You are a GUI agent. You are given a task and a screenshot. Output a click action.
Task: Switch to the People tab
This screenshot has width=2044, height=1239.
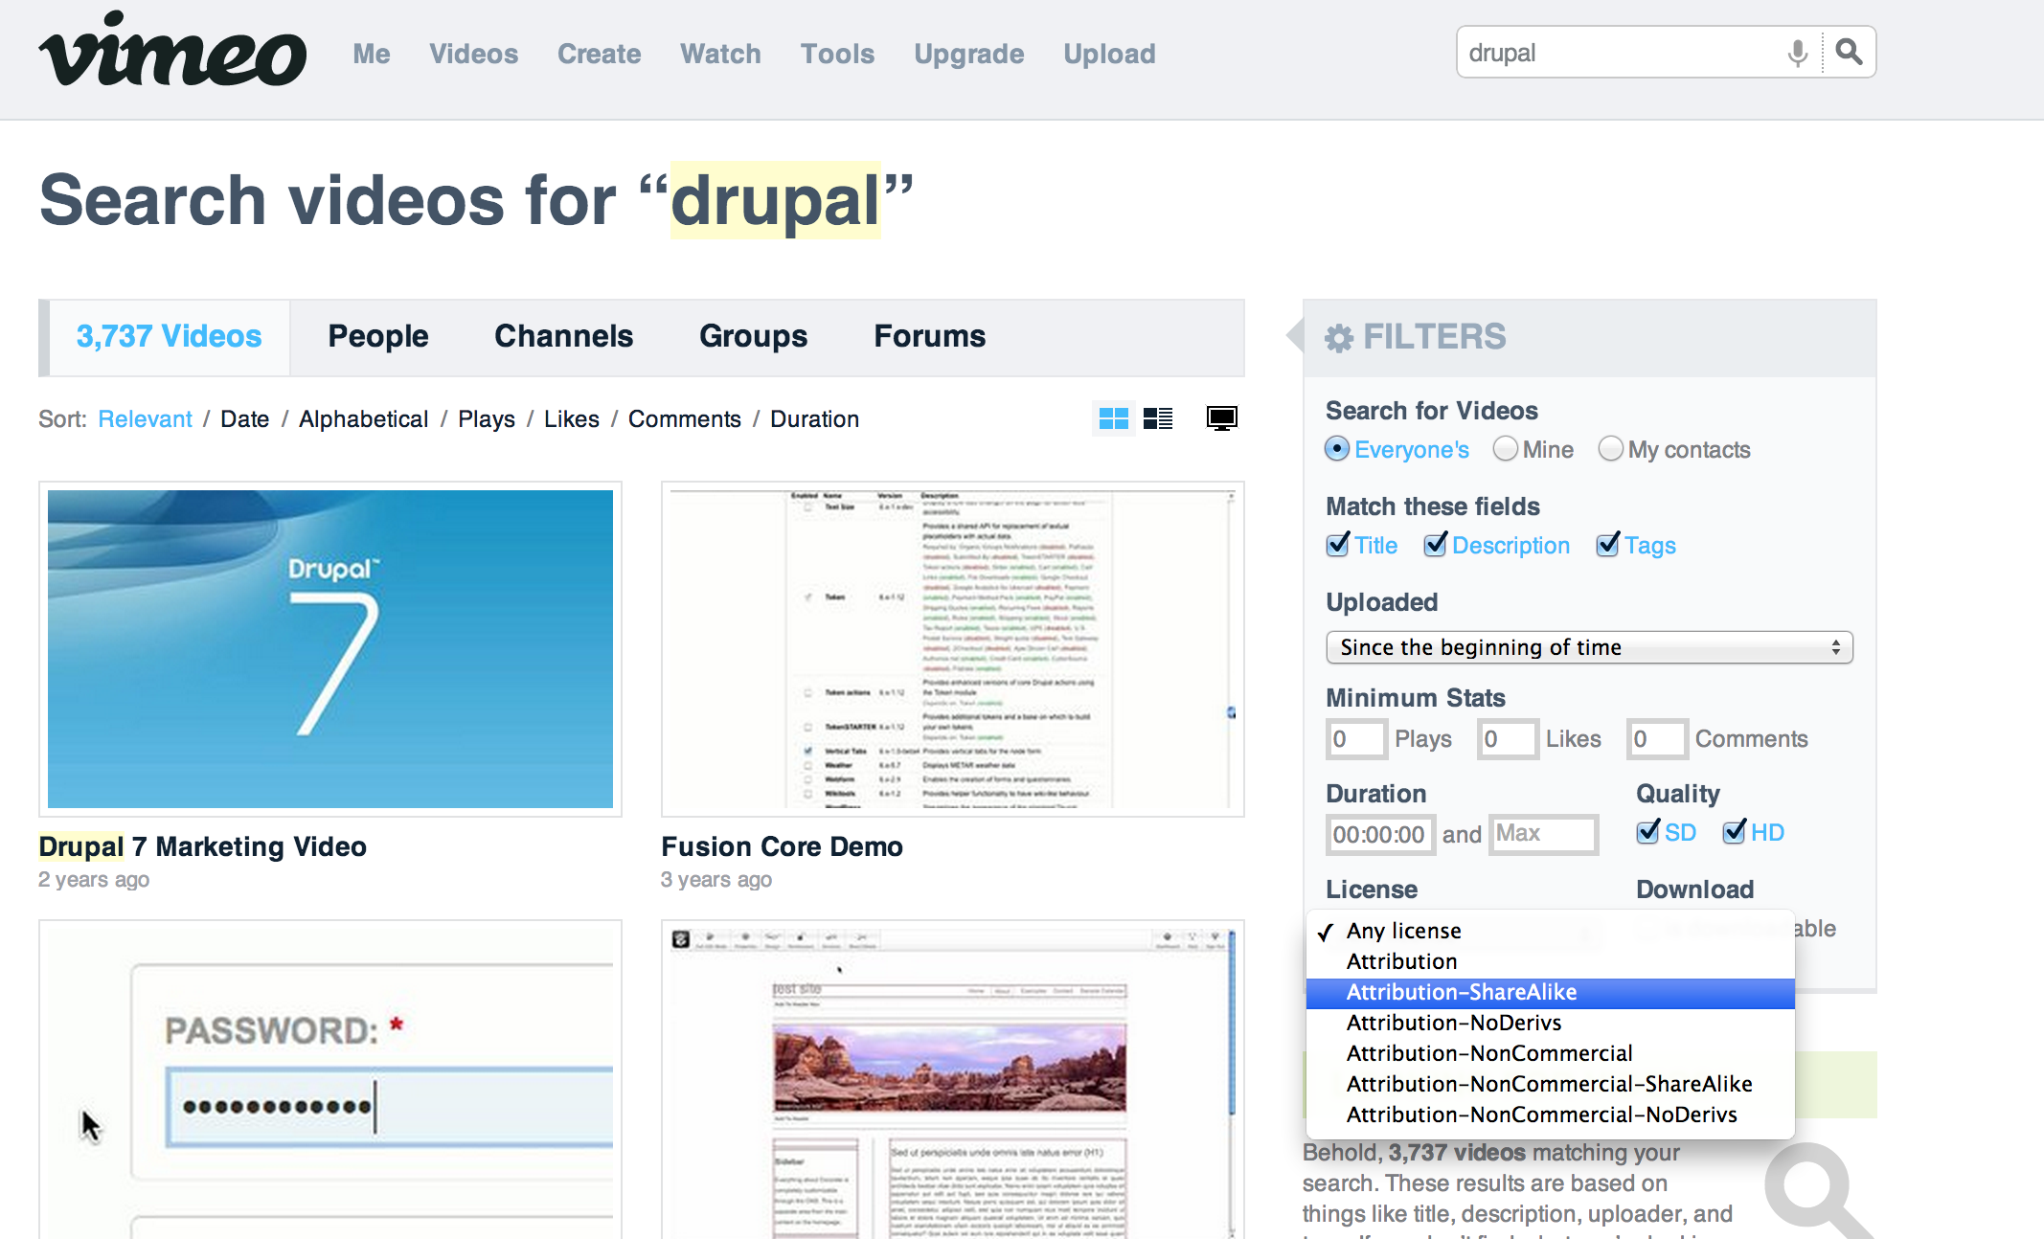[378, 337]
